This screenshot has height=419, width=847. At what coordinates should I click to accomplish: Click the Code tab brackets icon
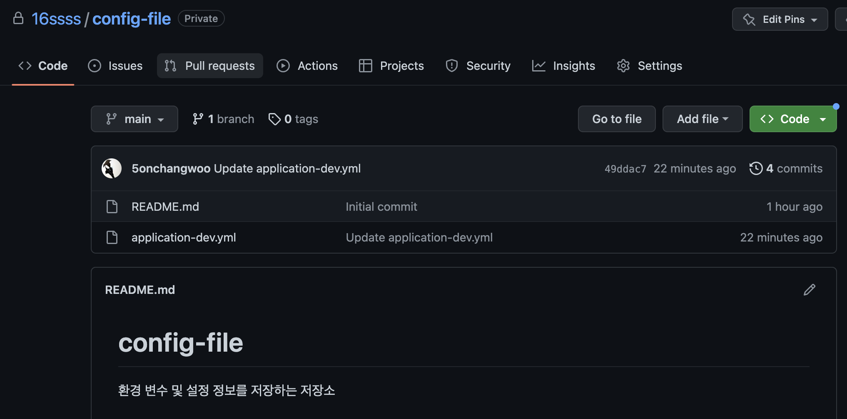25,66
